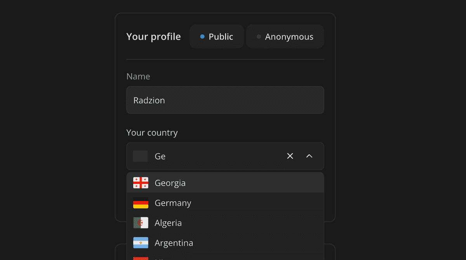
Task: Click the Your profile heading
Action: click(153, 36)
